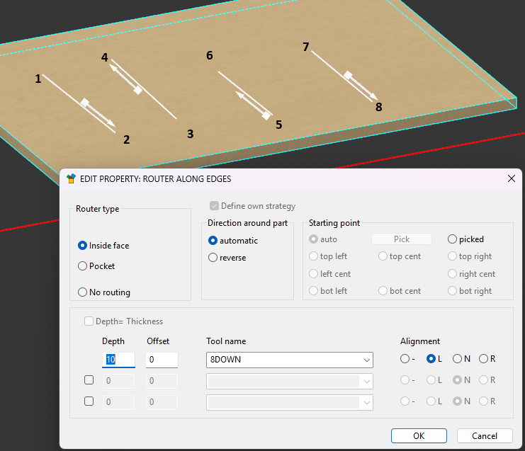Close the Router Along Edges dialog
The height and width of the screenshot is (451, 525).
pyautogui.click(x=511, y=179)
